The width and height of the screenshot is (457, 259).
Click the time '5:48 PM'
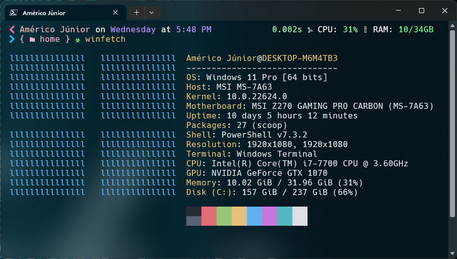tap(194, 29)
